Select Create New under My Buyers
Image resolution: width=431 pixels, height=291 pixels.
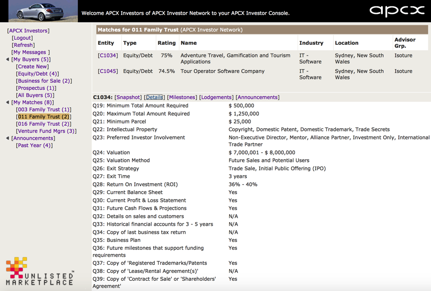coord(32,67)
